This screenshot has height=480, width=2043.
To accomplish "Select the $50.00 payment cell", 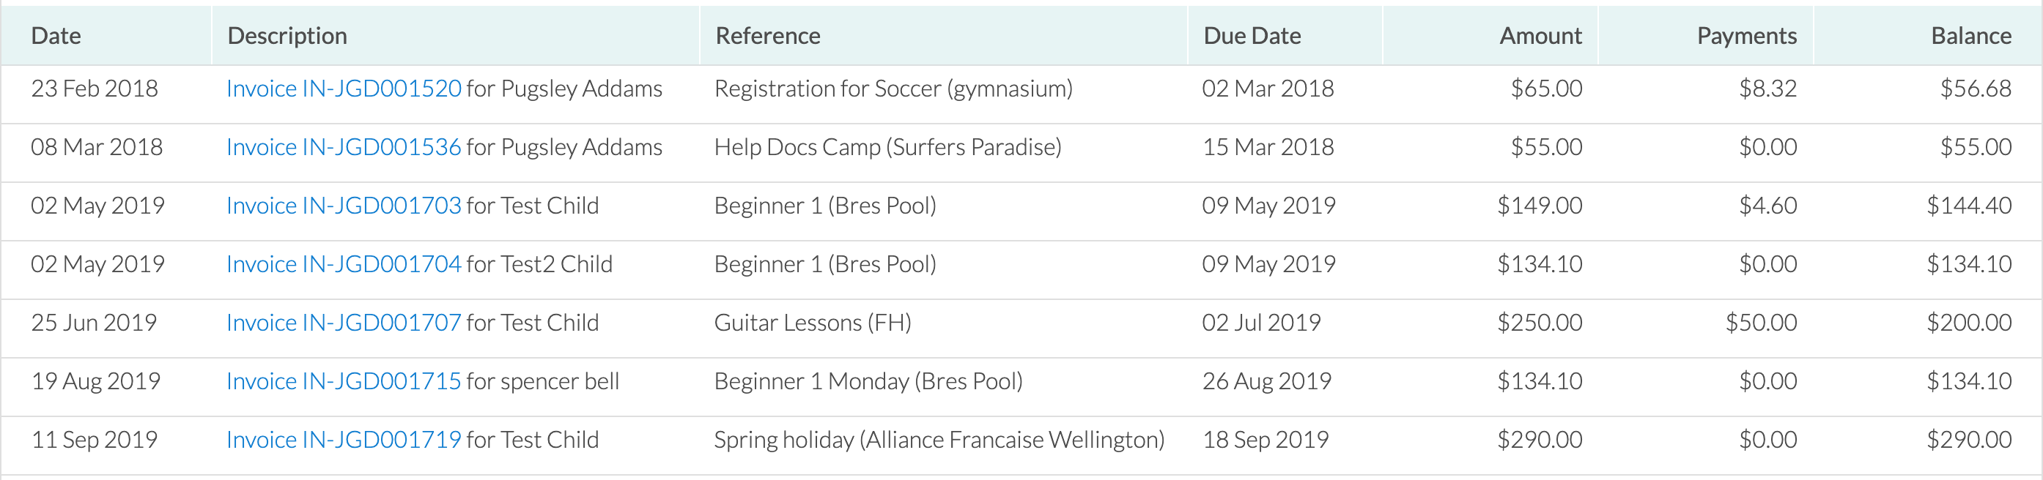I will pyautogui.click(x=1762, y=323).
